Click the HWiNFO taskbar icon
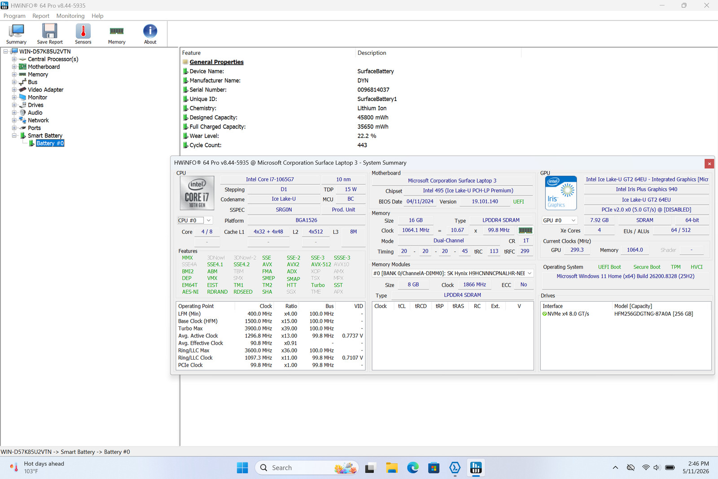The height and width of the screenshot is (479, 718). (476, 468)
